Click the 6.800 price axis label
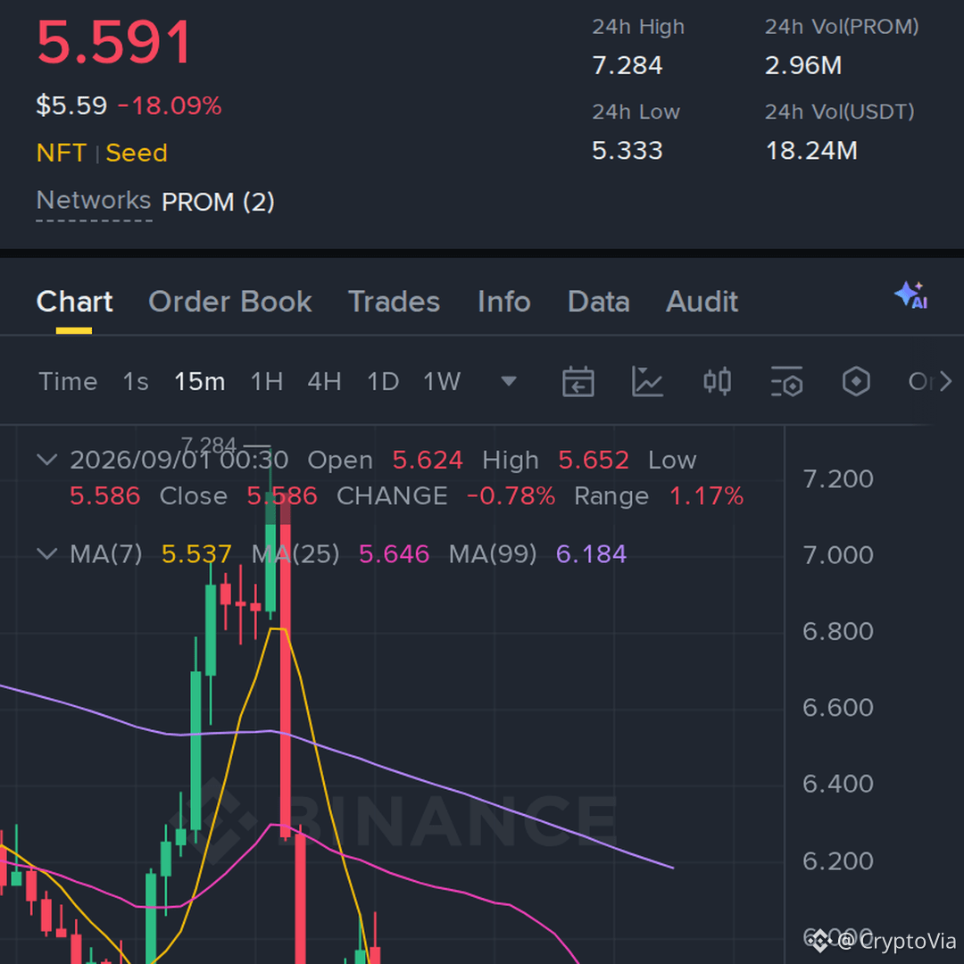Viewport: 964px width, 964px height. [838, 631]
